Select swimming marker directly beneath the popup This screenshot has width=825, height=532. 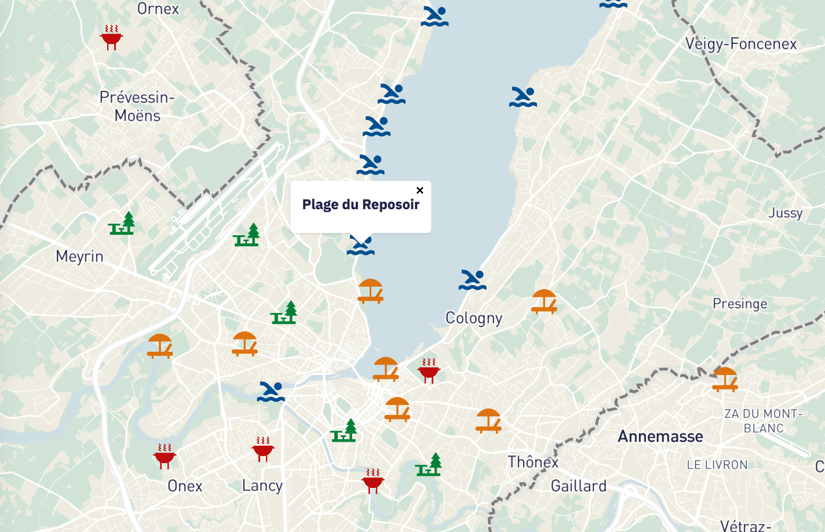tap(360, 245)
